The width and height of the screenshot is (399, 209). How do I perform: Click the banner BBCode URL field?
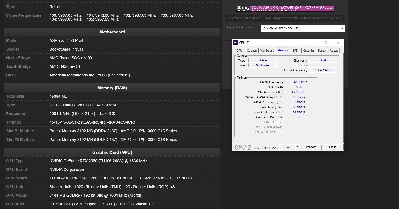click(x=285, y=18)
